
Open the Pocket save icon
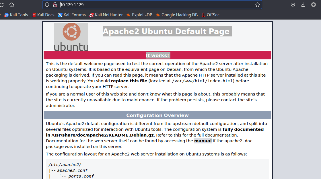(x=293, y=5)
